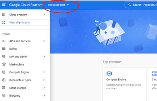157x101 pixels.
Task: Click the Top products heading
Action: click(112, 62)
